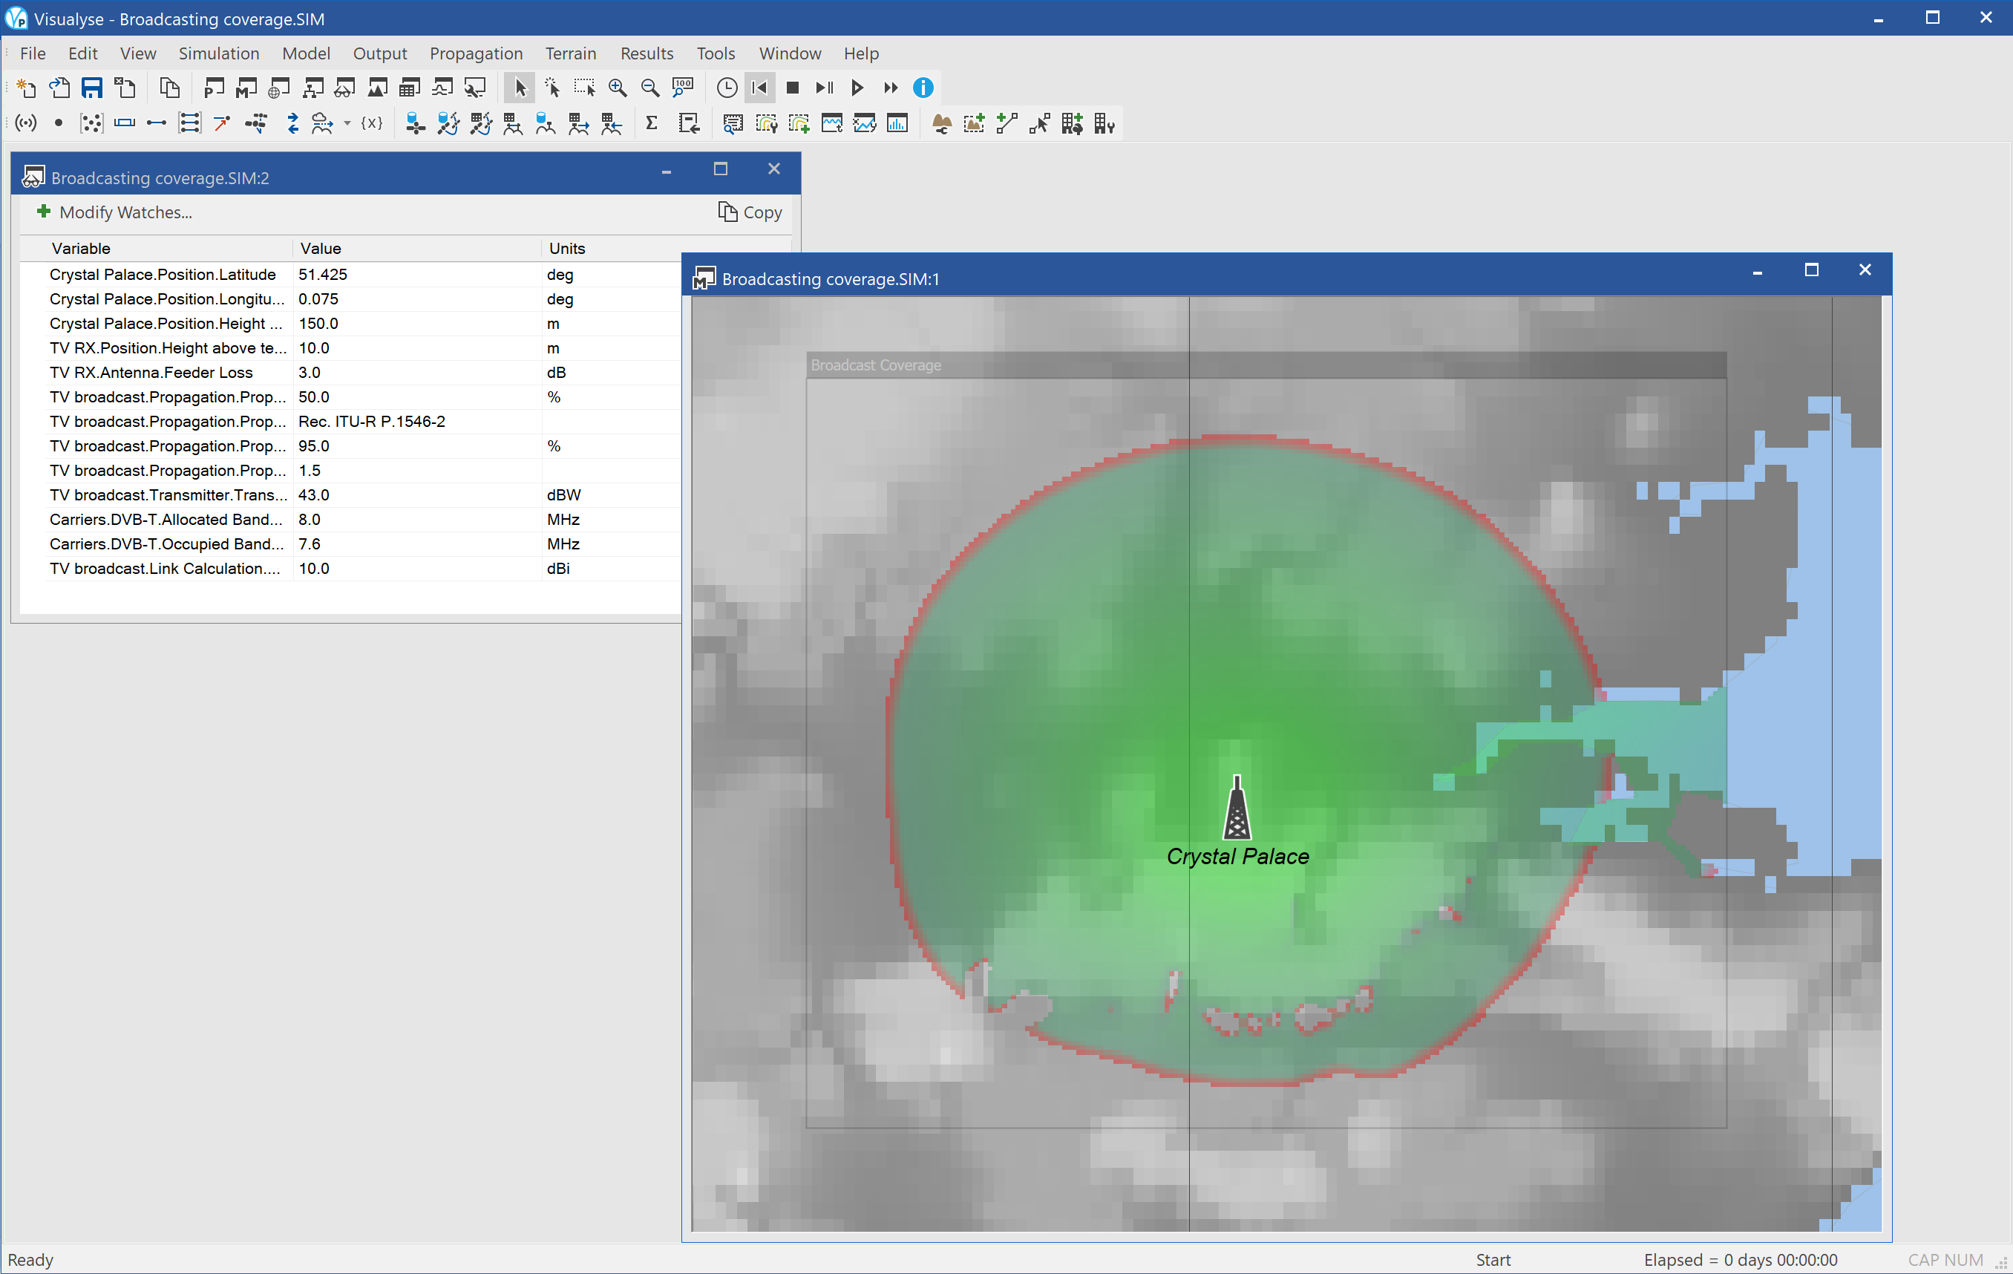Maximize the Broadcasting coverage.SIM:1 map window
This screenshot has height=1274, width=2013.
pyautogui.click(x=1810, y=270)
